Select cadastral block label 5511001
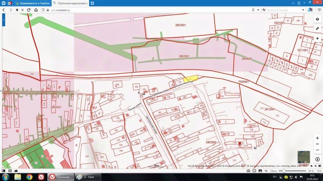This screenshot has width=323, height=181. 302,50
